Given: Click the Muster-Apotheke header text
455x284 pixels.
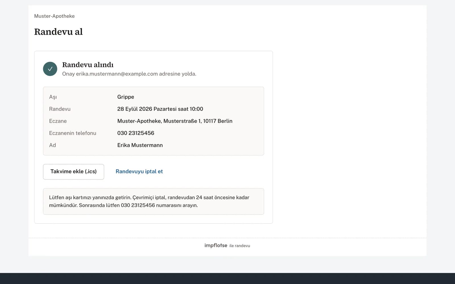Looking at the screenshot, I should [x=54, y=16].
